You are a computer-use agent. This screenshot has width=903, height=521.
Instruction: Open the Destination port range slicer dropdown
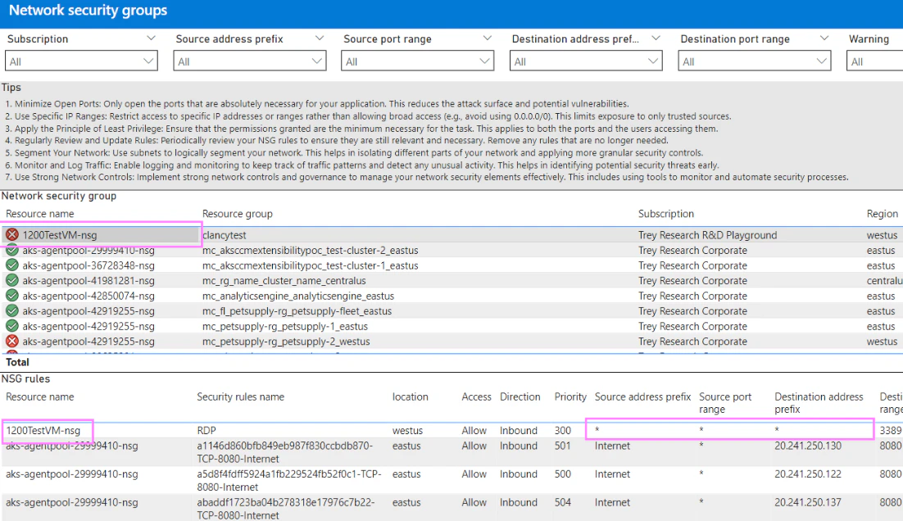754,61
